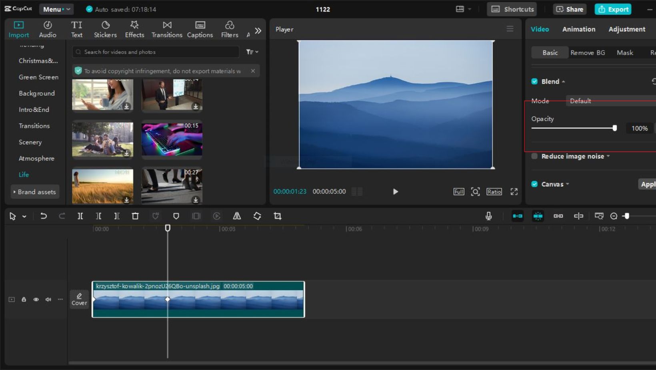The width and height of the screenshot is (656, 370).
Task: Hide the main track with eye icon
Action: click(36, 300)
